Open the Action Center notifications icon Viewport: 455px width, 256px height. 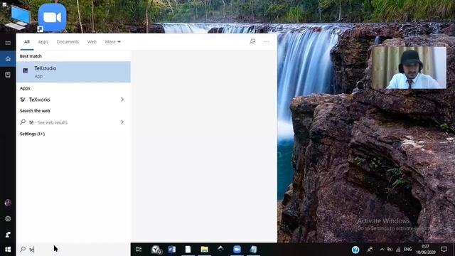[x=444, y=250]
